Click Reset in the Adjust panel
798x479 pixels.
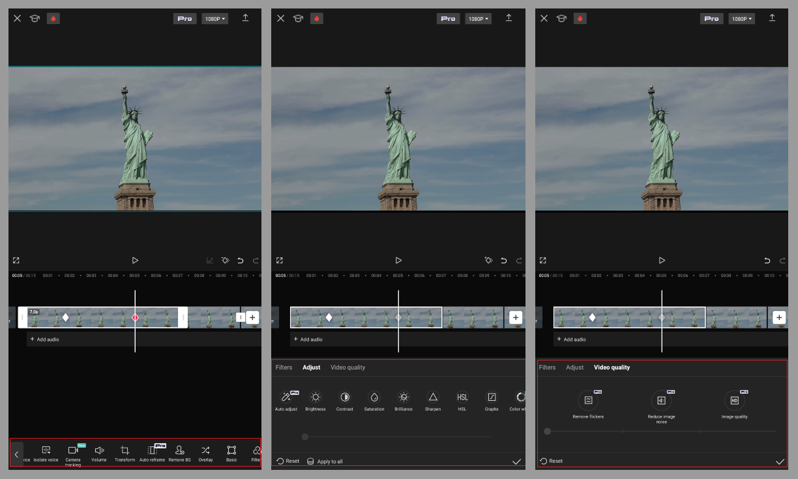[x=288, y=461]
